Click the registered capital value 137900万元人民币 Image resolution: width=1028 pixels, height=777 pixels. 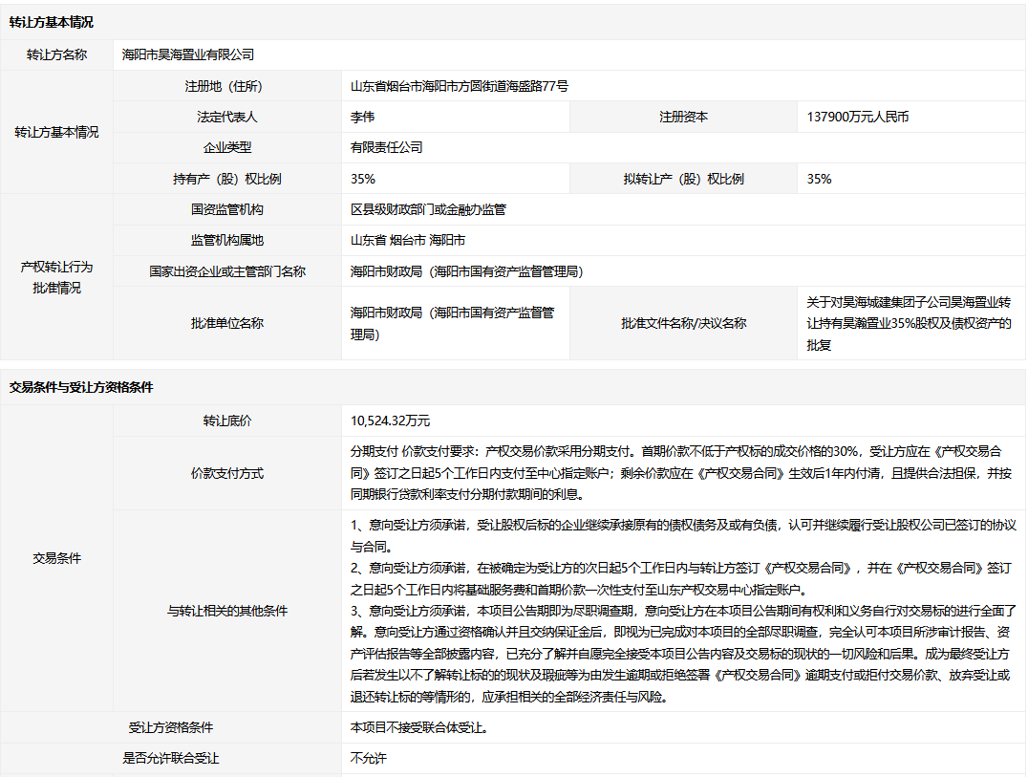[858, 117]
